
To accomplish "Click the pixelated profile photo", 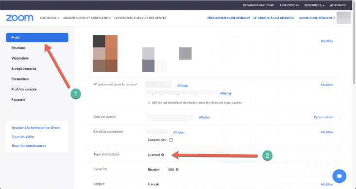I will [x=105, y=53].
